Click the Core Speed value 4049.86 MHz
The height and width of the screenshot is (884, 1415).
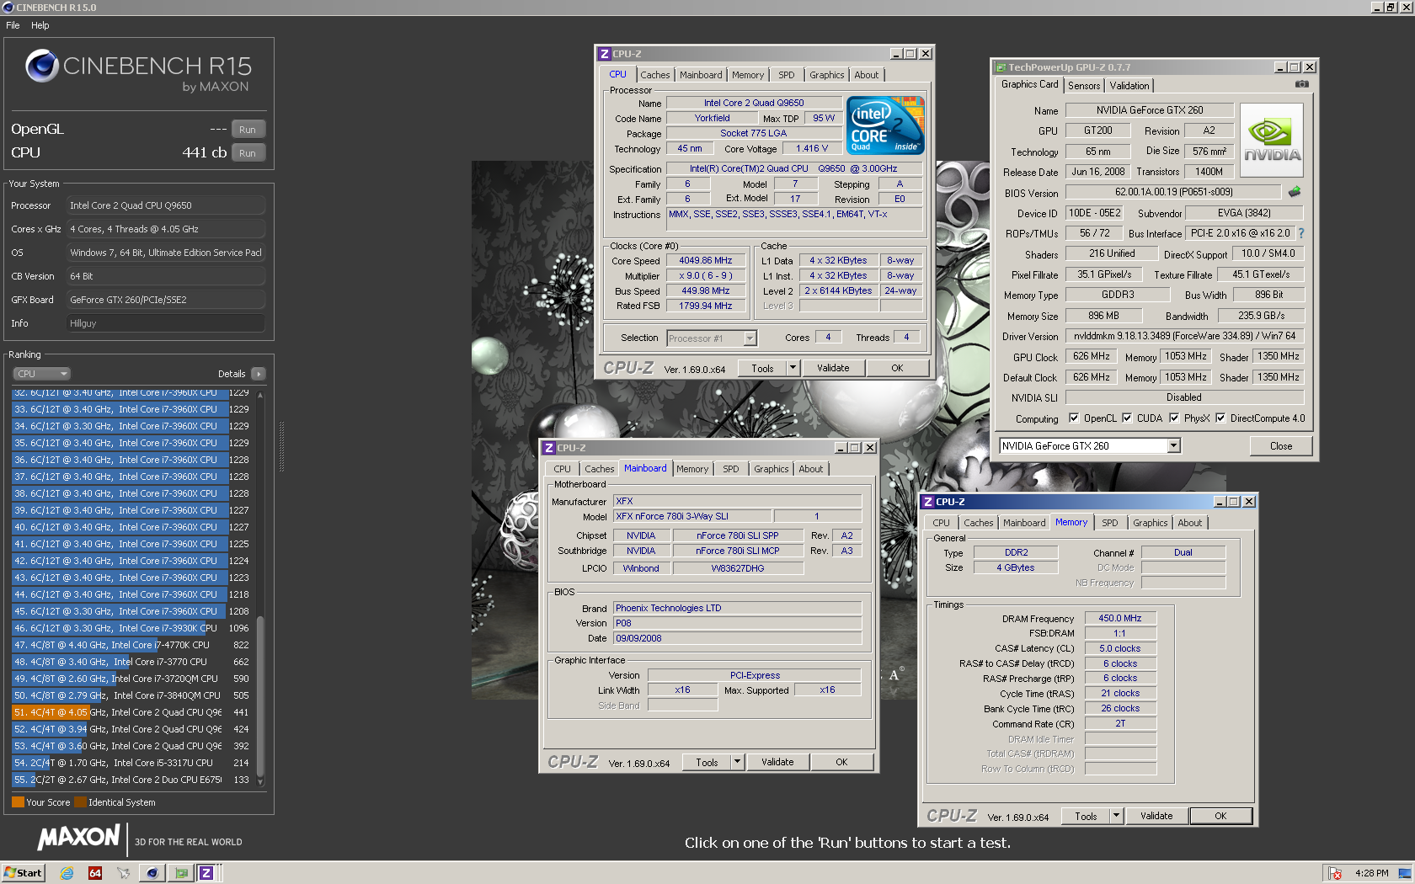coord(706,261)
